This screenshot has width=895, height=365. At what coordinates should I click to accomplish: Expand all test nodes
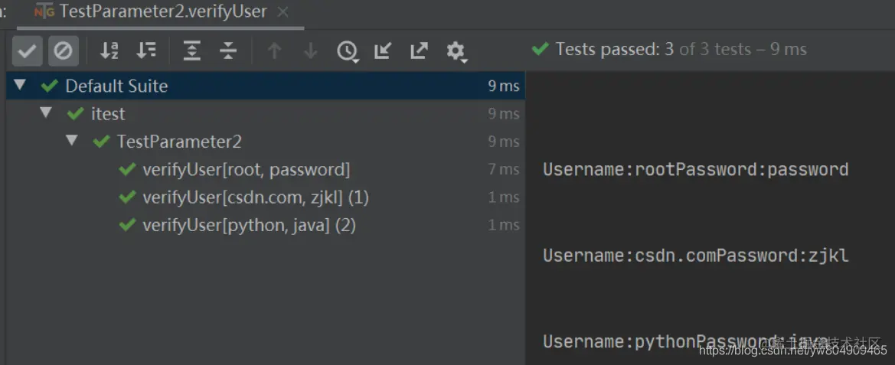[191, 51]
